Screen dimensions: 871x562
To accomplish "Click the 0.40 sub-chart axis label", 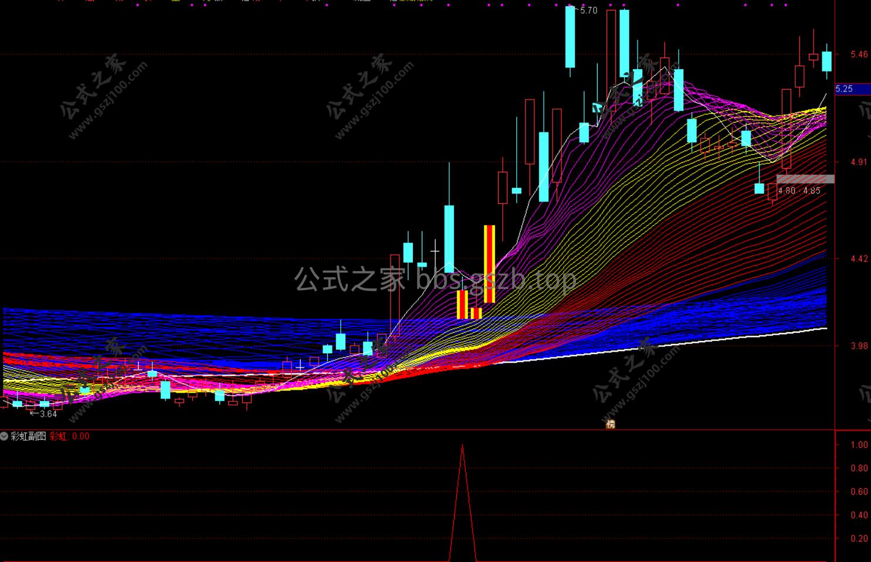I will click(859, 515).
